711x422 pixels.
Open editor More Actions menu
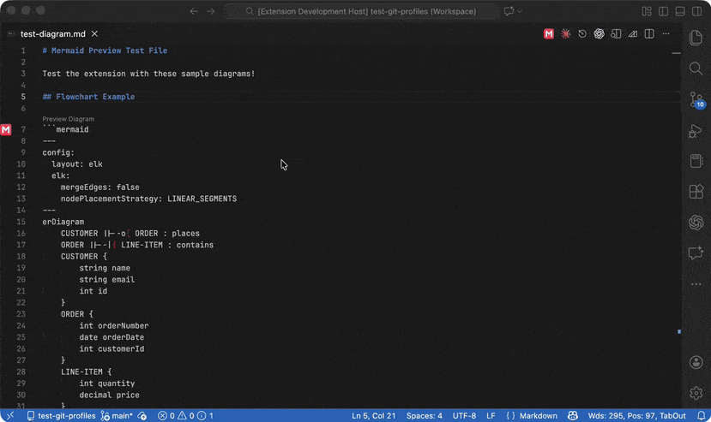point(666,34)
